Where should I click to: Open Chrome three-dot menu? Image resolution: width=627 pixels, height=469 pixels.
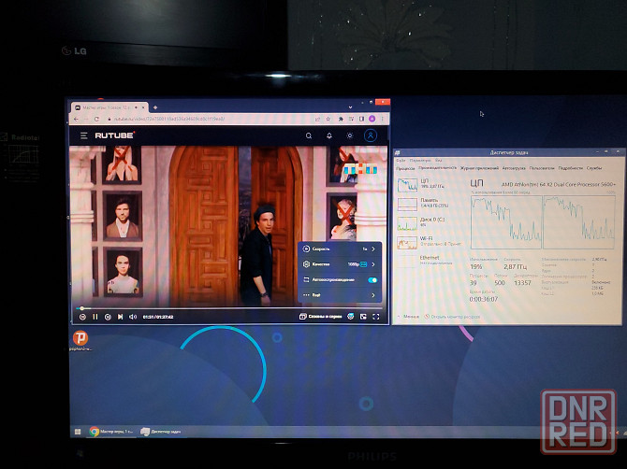[382, 119]
